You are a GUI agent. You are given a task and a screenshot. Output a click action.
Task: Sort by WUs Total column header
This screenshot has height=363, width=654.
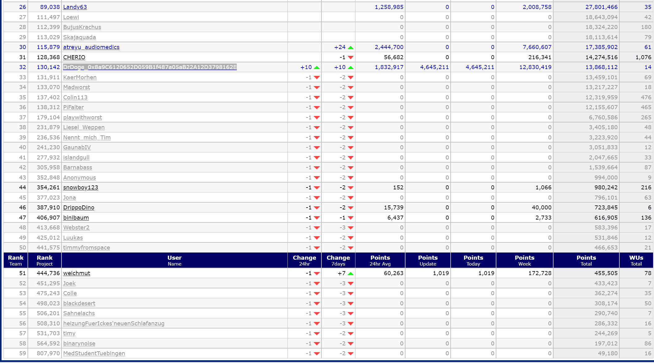636,260
